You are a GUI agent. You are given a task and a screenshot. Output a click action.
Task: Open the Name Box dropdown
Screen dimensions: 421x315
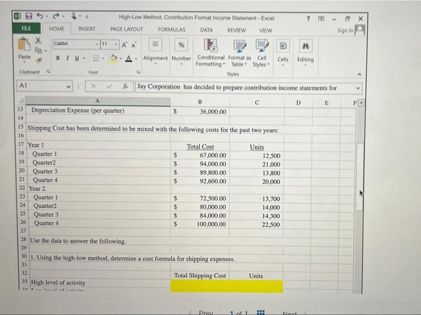(x=69, y=87)
